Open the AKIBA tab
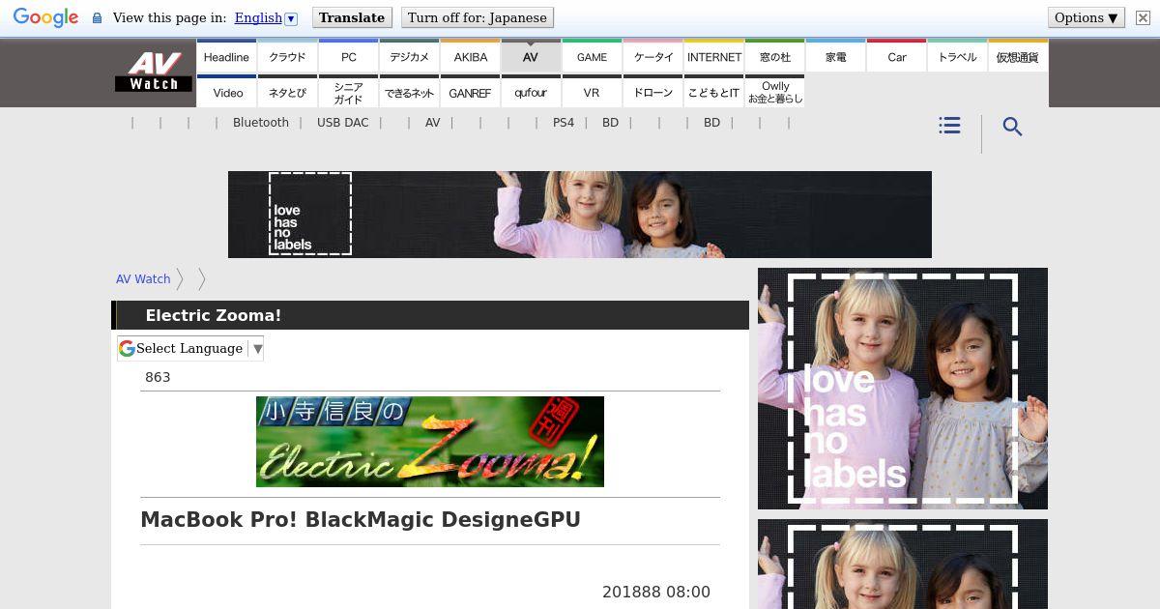The image size is (1160, 609). (470, 56)
